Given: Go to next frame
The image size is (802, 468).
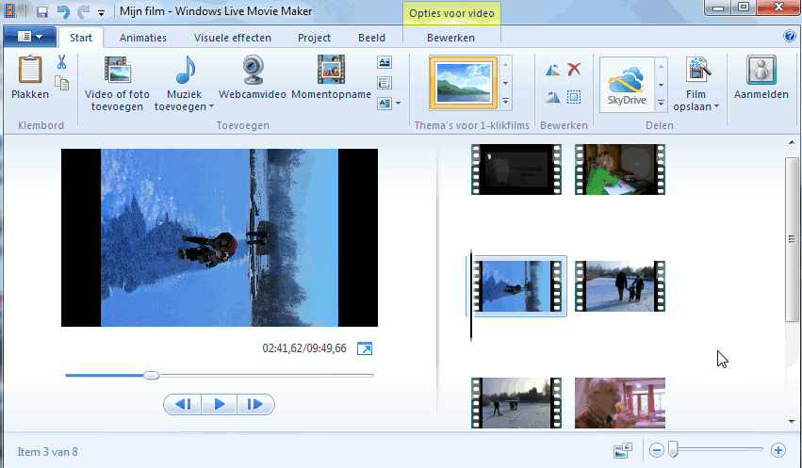Looking at the screenshot, I should tap(255, 404).
